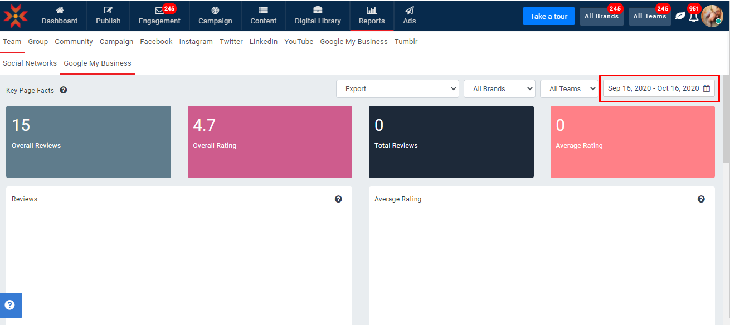Select the Instagram reports tab
Viewport: 730px width, 325px height.
click(x=196, y=42)
